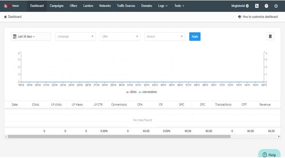
Task: Sort by Revenue column header
Action: (265, 105)
